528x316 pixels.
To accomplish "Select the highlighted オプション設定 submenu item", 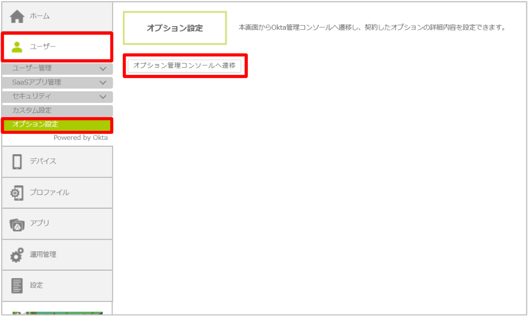I will tap(35, 124).
